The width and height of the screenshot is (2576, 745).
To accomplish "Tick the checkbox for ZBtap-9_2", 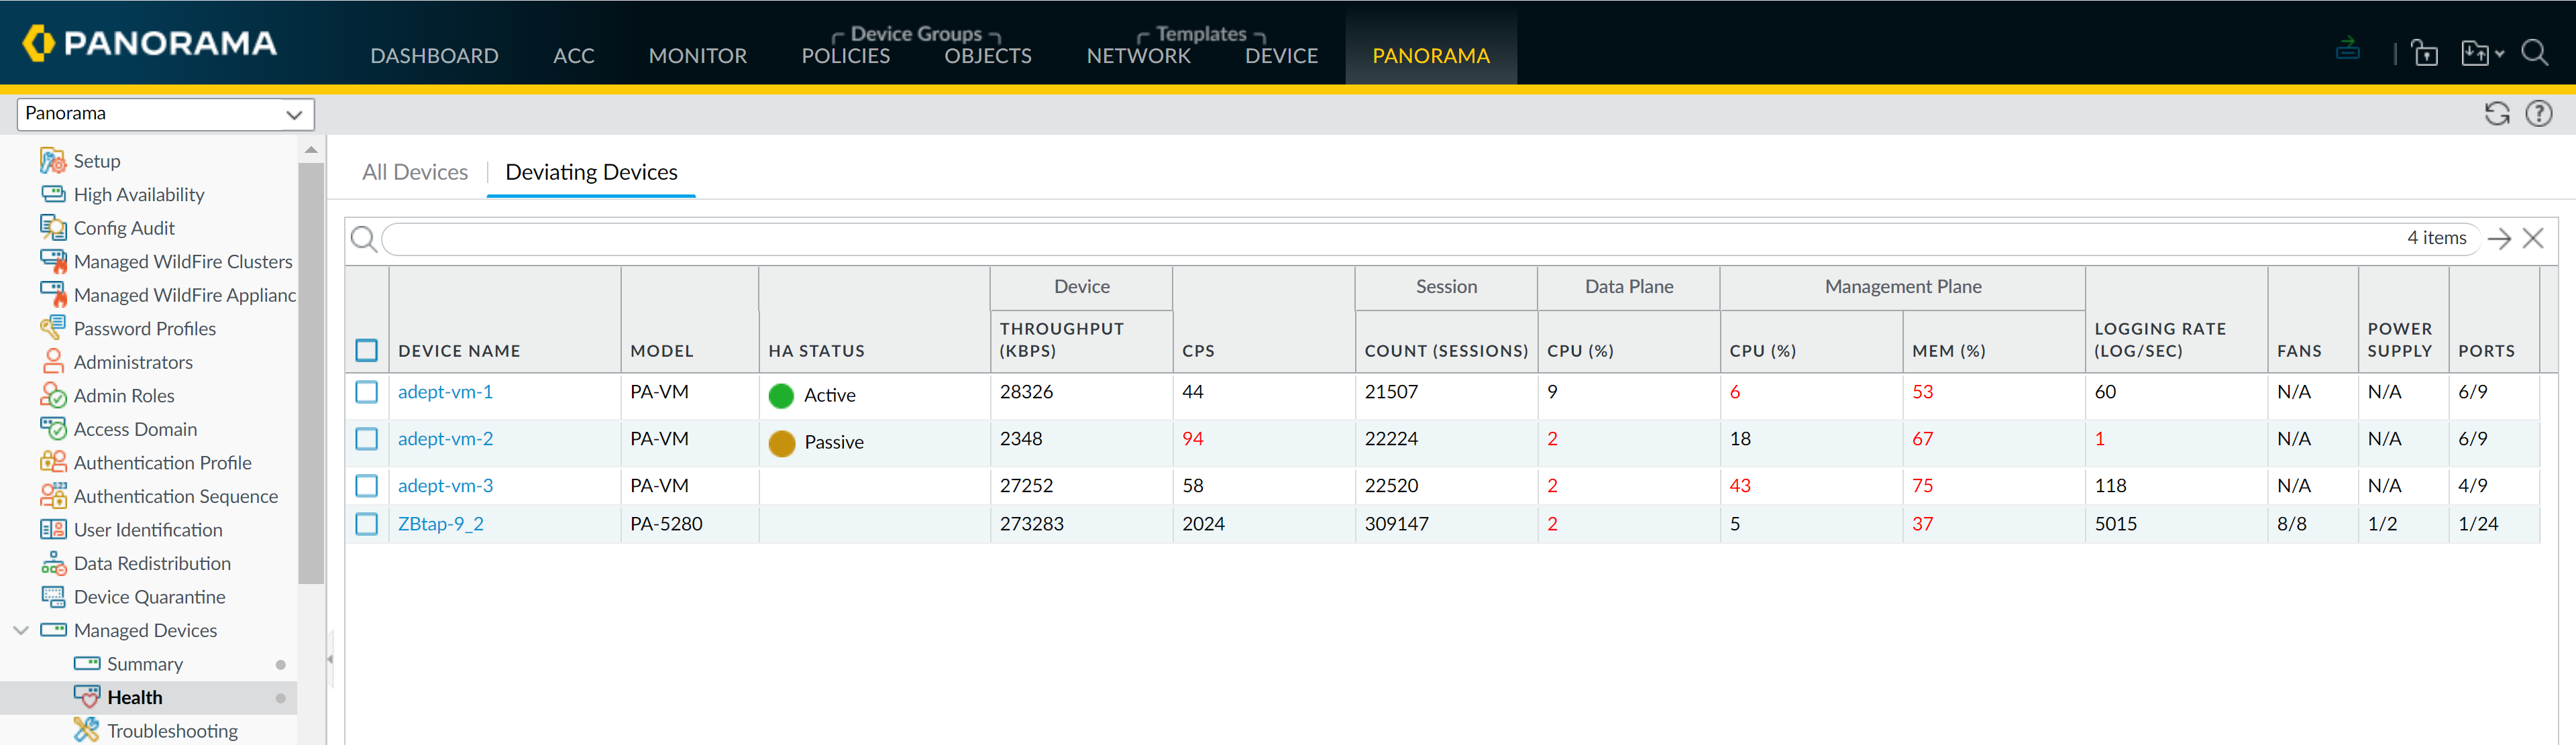I will [367, 524].
